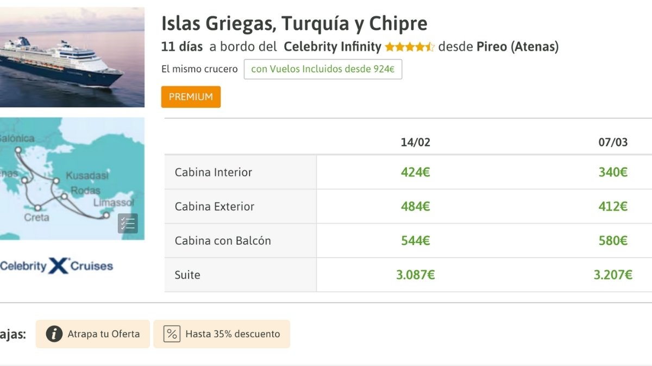652x366 pixels.
Task: Open the cruise ship photo
Action: tap(72, 57)
